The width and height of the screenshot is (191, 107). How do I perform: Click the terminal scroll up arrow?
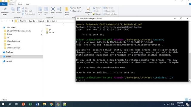190,22
